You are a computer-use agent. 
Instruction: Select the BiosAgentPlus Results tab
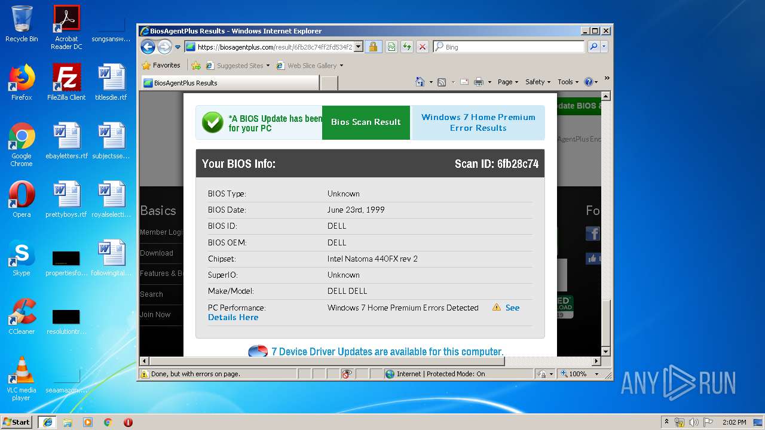pyautogui.click(x=229, y=83)
